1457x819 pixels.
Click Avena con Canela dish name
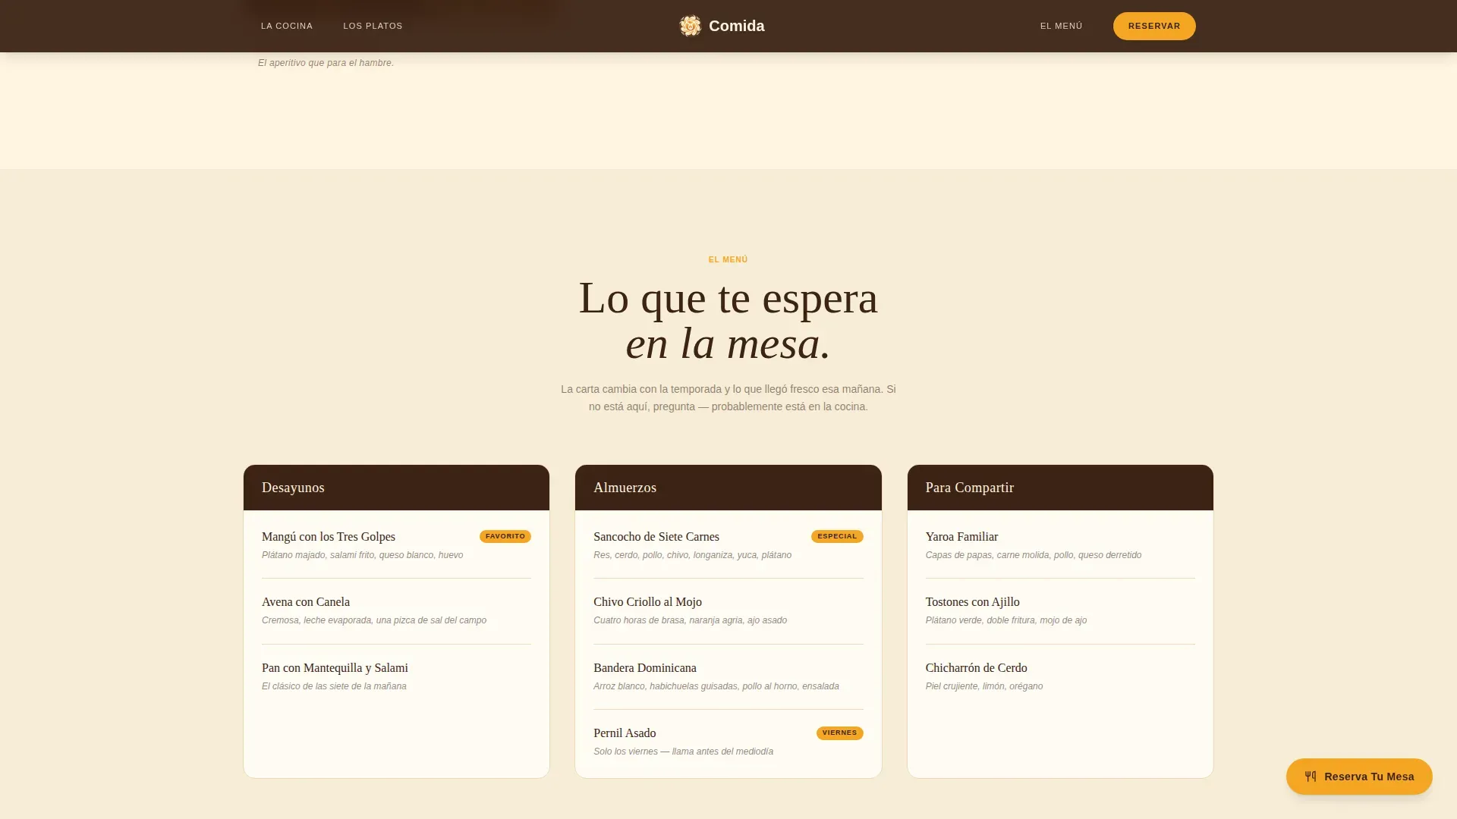pyautogui.click(x=306, y=602)
